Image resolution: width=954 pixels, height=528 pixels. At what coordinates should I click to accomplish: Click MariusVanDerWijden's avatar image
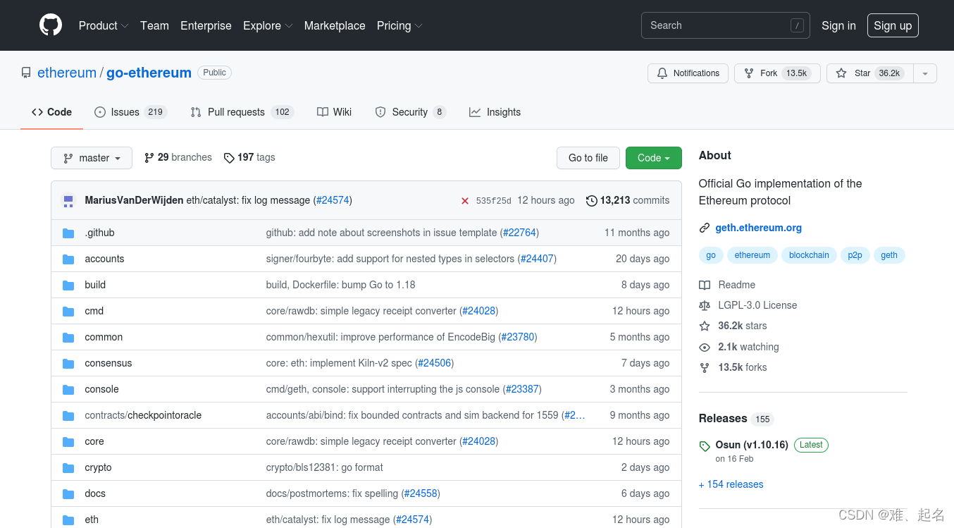(68, 200)
